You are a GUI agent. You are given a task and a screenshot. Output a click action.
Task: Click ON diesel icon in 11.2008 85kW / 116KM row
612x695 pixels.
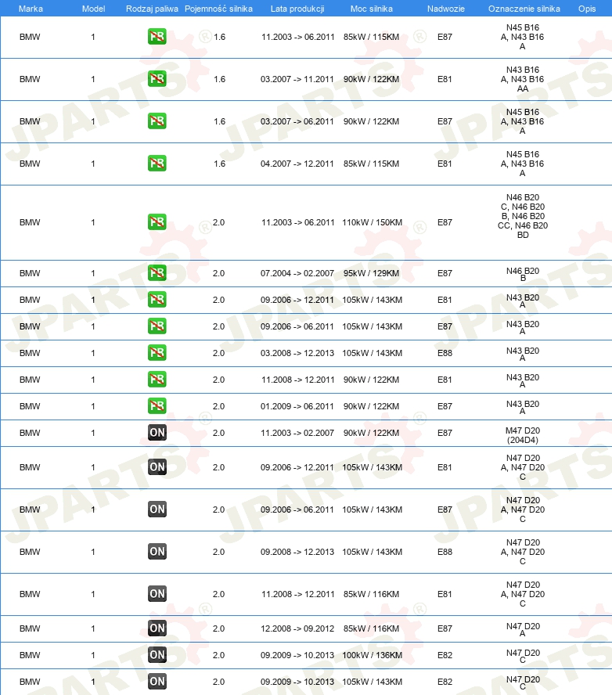coord(157,593)
